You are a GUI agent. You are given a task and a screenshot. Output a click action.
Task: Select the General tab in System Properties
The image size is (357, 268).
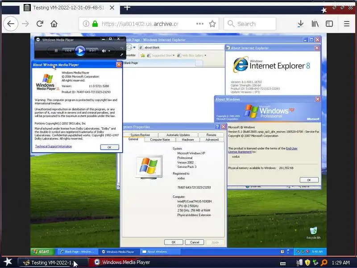coord(133,139)
